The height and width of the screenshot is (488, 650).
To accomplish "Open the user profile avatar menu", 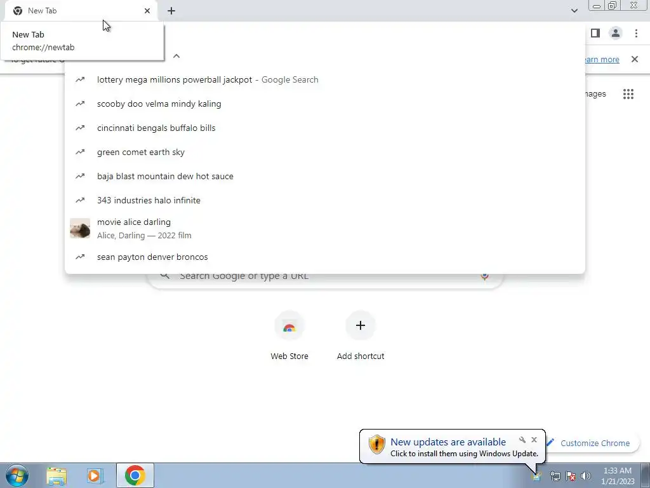I will (616, 33).
